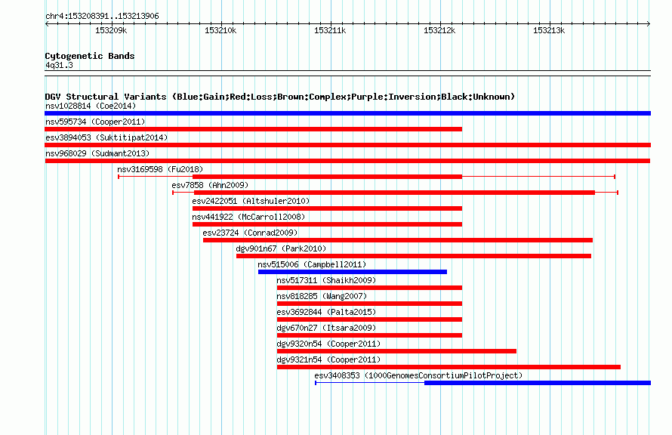672x435 pixels.
Task: Click the esv3408353 1000GenomesConsortiumPilotProject label
Action: tap(418, 375)
